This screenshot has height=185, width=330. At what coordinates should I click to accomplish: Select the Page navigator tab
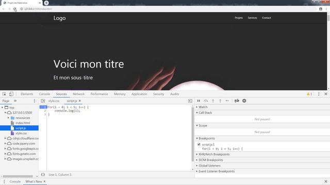pos(6,101)
